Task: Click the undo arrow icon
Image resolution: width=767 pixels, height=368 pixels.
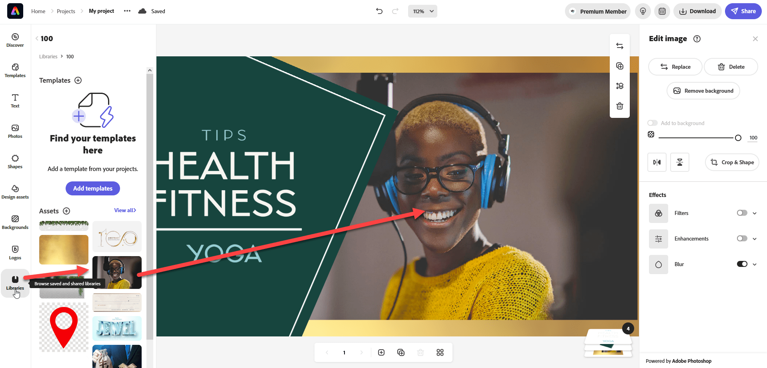Action: pos(378,11)
